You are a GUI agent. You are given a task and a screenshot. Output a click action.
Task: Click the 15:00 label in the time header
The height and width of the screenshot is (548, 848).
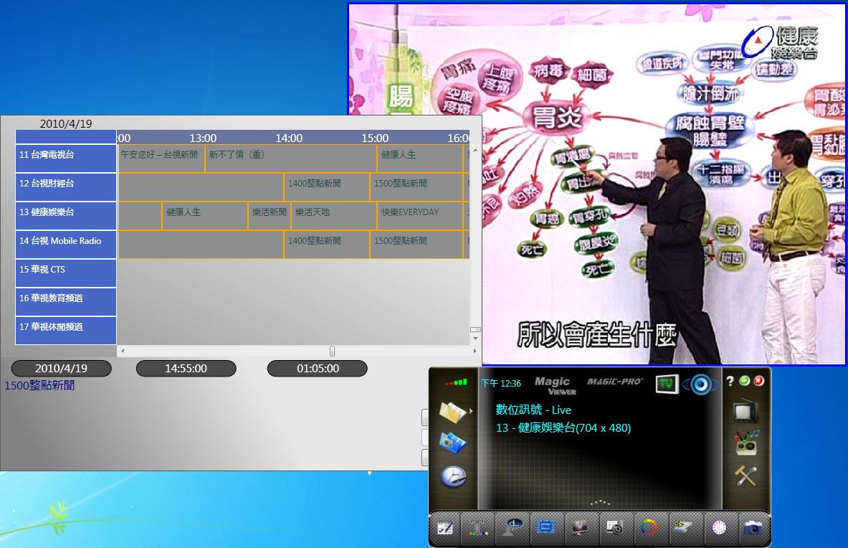[375, 138]
